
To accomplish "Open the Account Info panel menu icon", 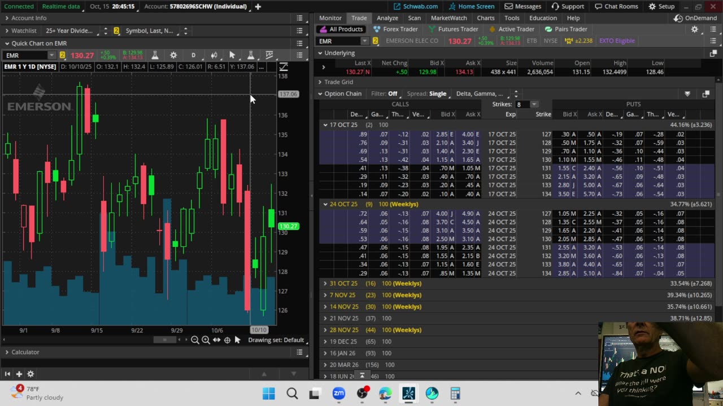I will click(x=299, y=18).
